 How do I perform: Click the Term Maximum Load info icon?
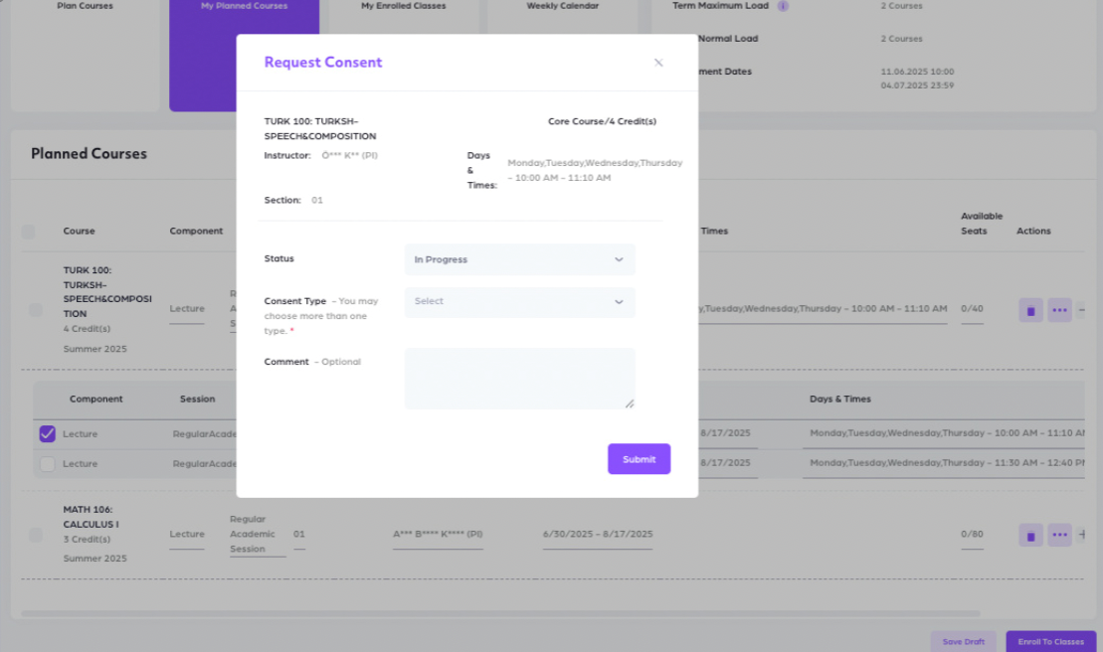pos(783,6)
